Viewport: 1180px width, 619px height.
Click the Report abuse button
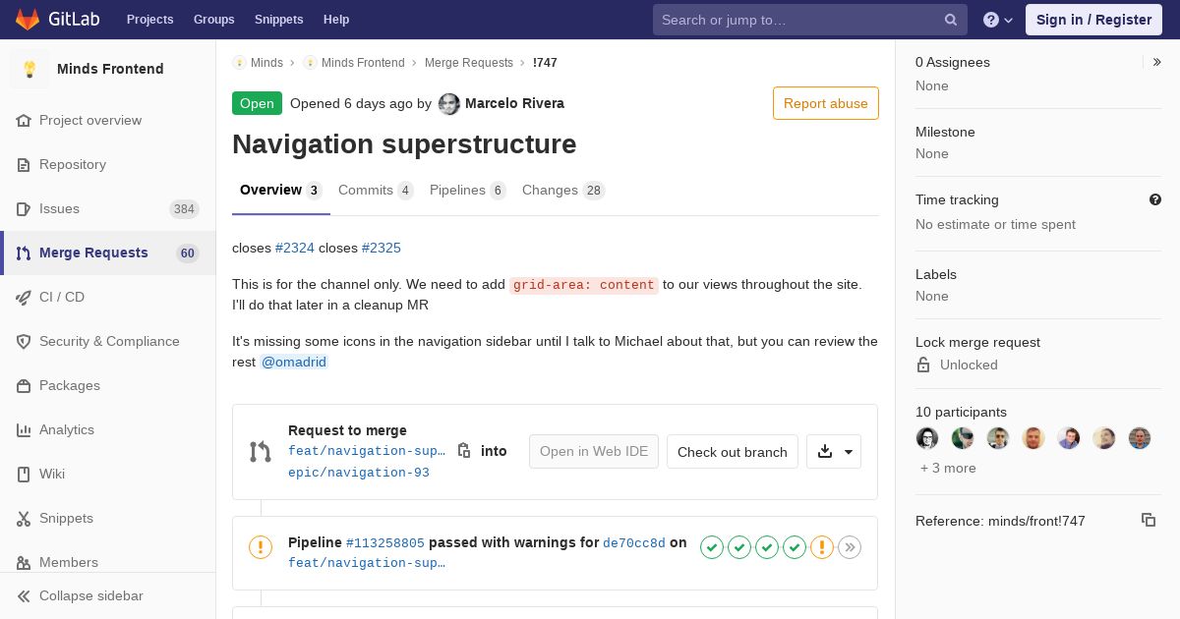(x=826, y=103)
